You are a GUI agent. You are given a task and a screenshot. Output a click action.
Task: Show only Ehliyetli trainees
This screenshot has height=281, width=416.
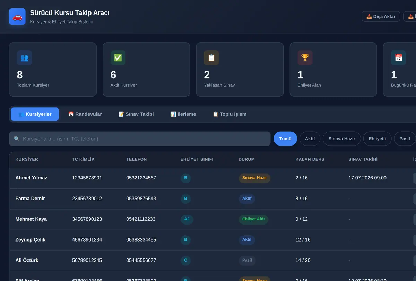[377, 139]
